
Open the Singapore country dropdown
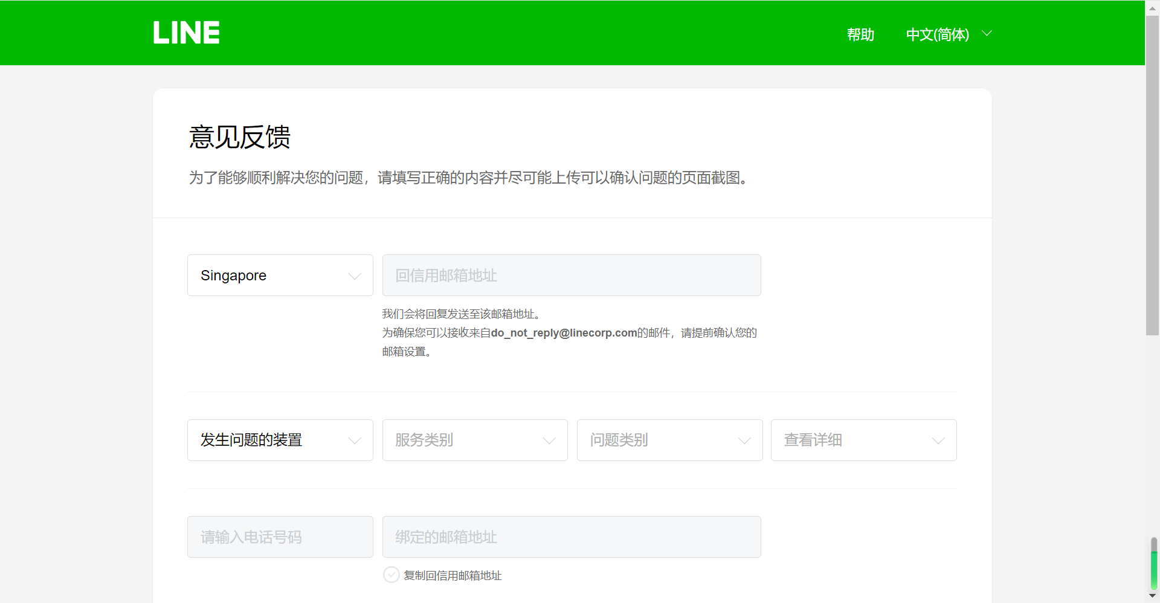click(280, 276)
